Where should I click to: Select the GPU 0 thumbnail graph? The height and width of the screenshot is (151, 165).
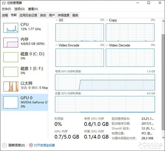pos(11,102)
